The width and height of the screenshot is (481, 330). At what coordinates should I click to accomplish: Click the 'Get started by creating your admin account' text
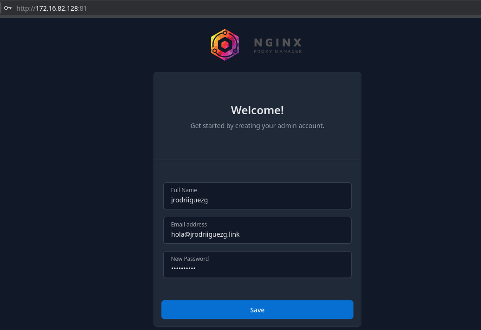(x=257, y=126)
